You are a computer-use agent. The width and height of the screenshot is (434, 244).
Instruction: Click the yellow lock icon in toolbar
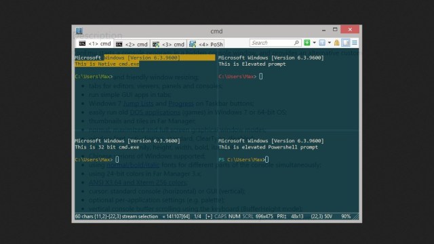336,43
